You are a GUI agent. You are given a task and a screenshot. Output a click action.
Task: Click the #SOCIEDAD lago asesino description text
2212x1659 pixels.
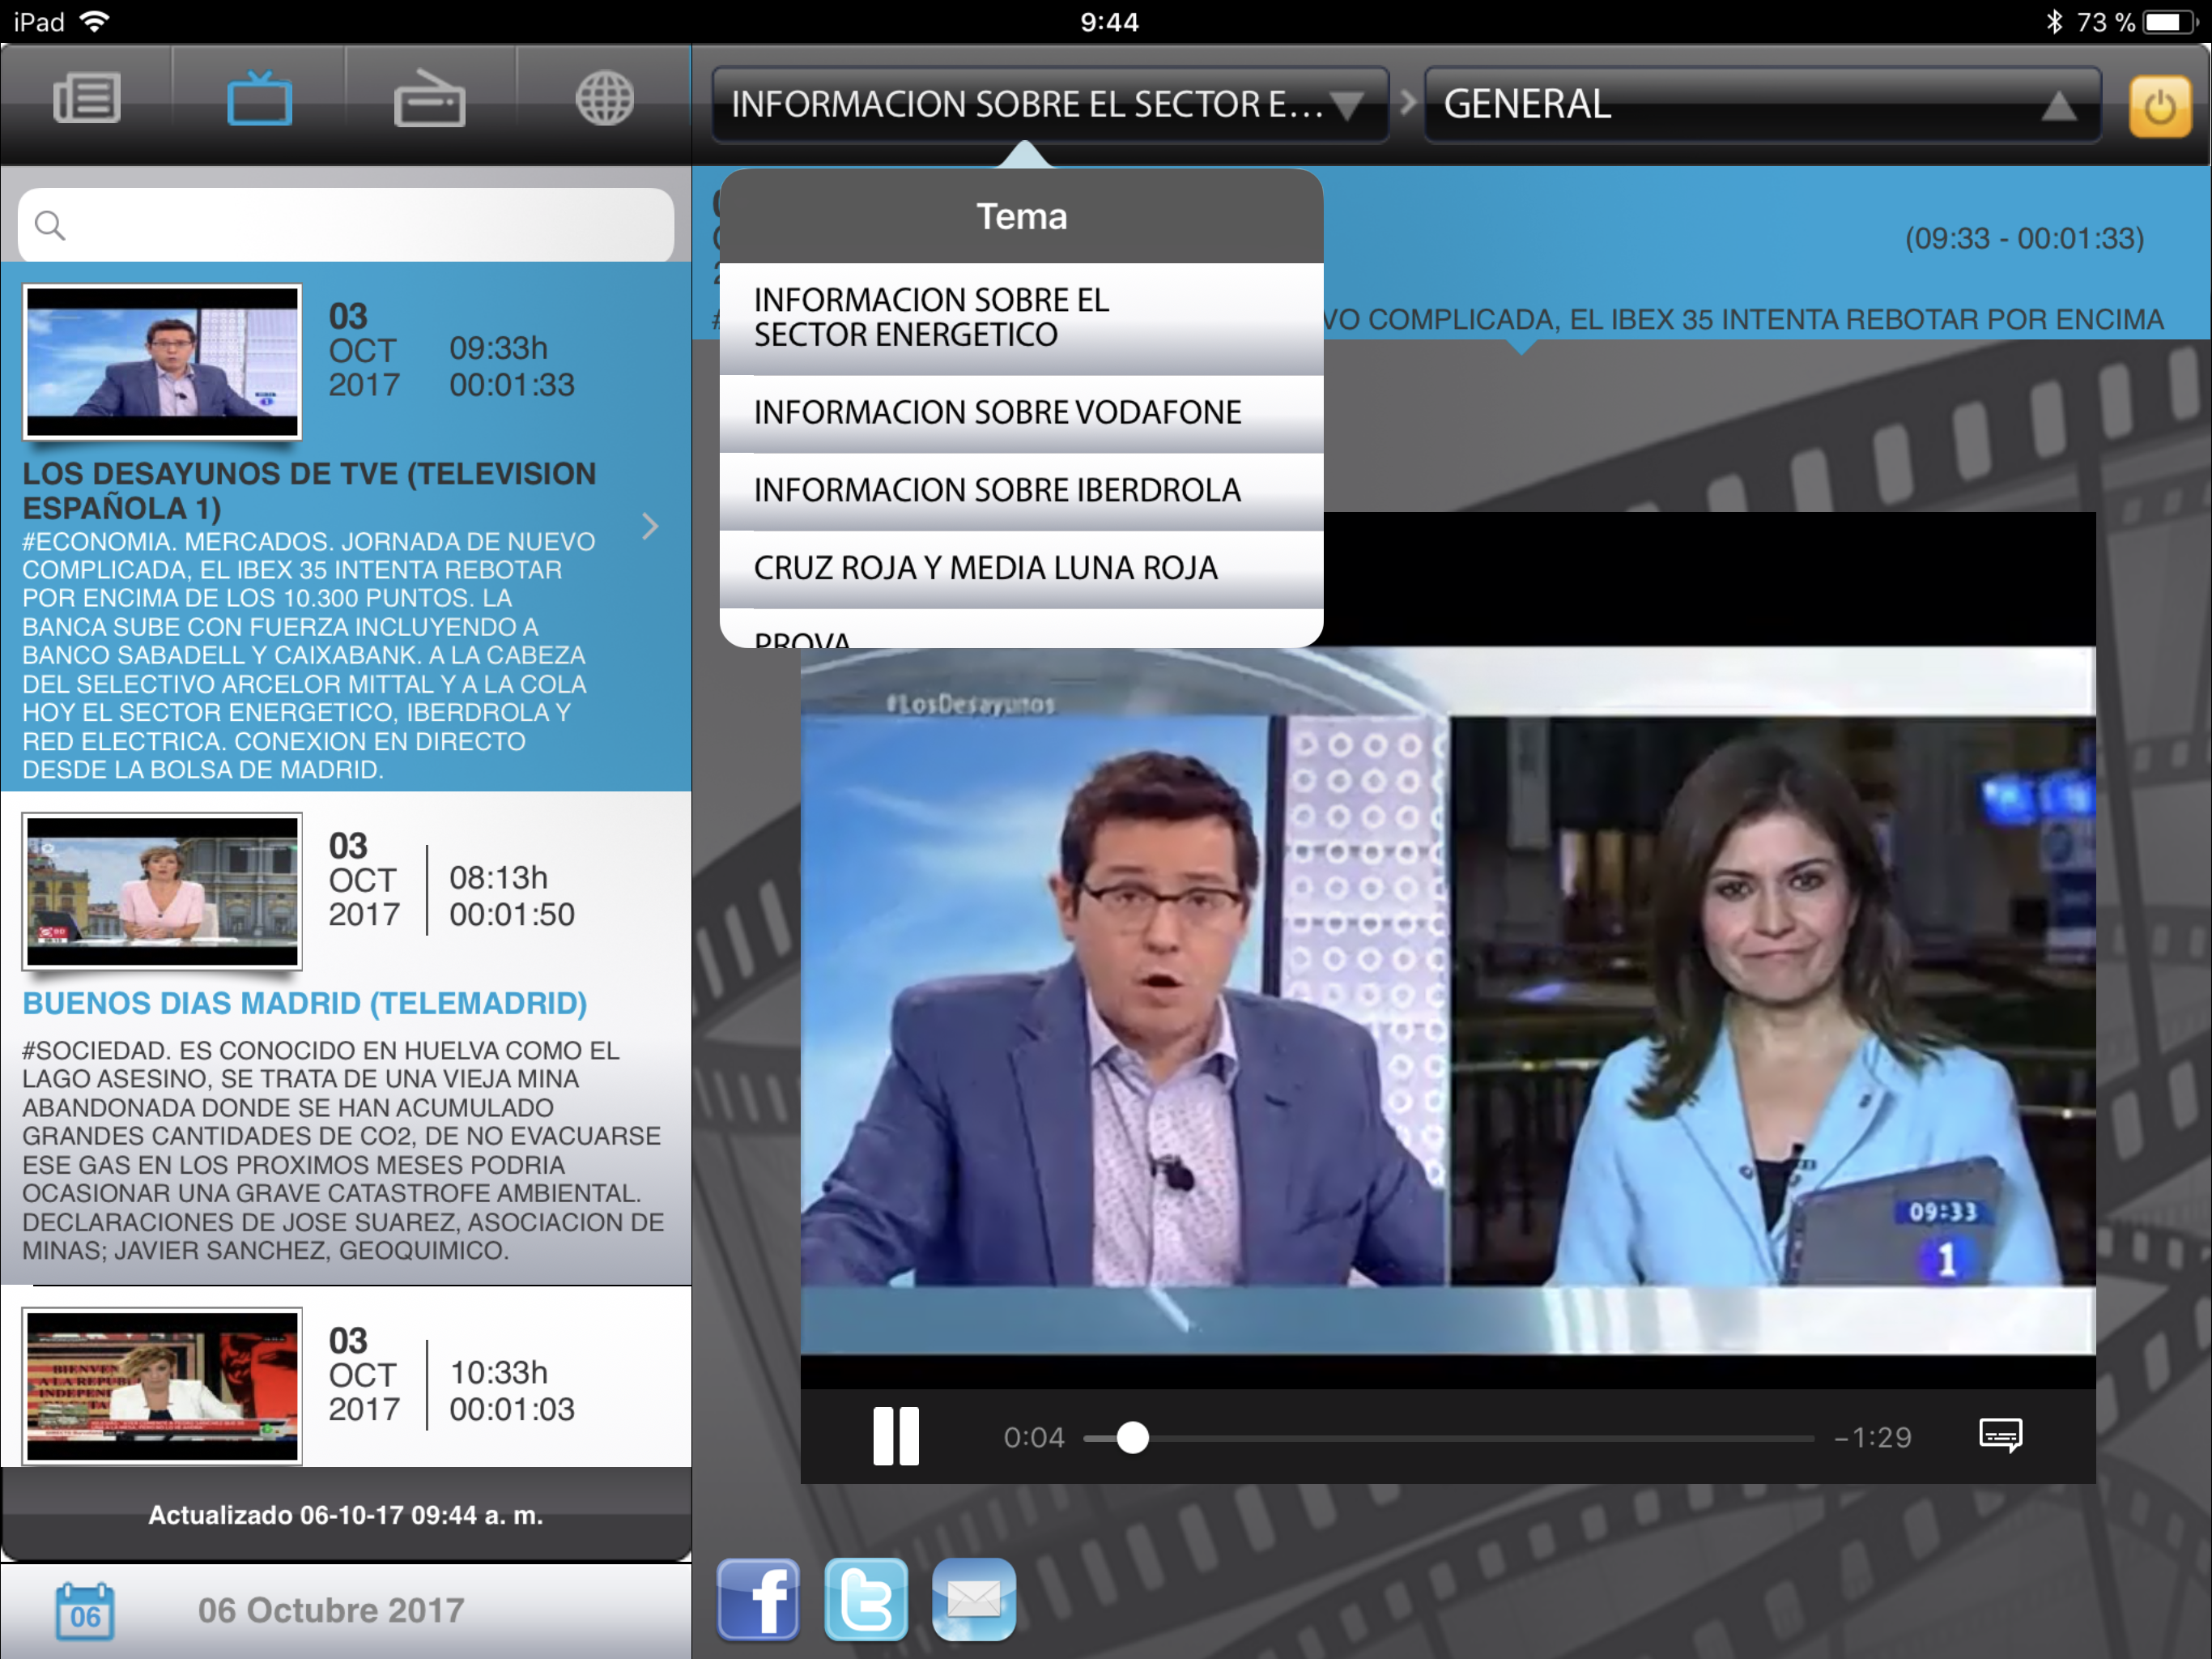pyautogui.click(x=343, y=1151)
